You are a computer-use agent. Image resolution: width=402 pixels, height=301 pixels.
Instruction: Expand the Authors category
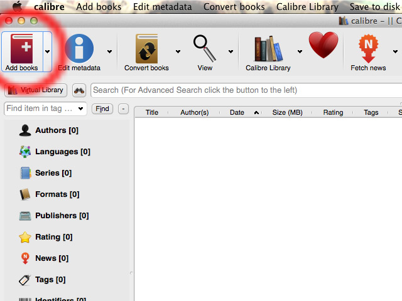coord(56,130)
